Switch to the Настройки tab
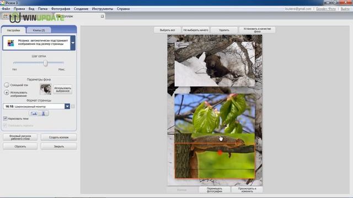Image resolution: width=353 pixels, height=198 pixels. [13, 30]
